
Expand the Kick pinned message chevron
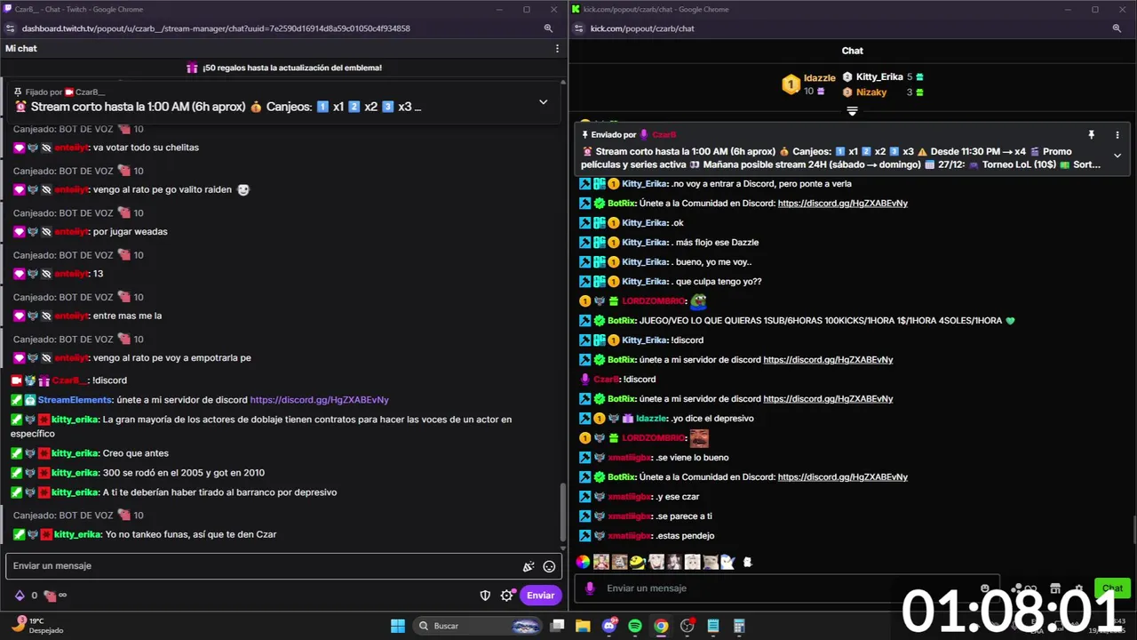1117,156
